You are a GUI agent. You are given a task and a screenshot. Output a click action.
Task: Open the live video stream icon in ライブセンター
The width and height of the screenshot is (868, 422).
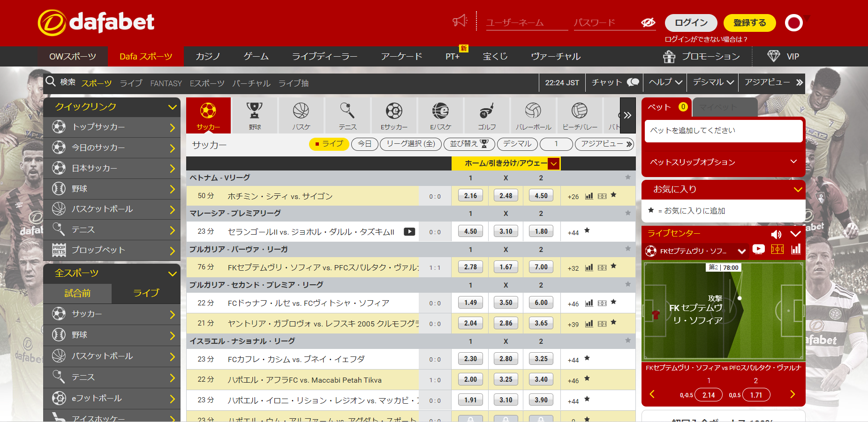pyautogui.click(x=758, y=249)
